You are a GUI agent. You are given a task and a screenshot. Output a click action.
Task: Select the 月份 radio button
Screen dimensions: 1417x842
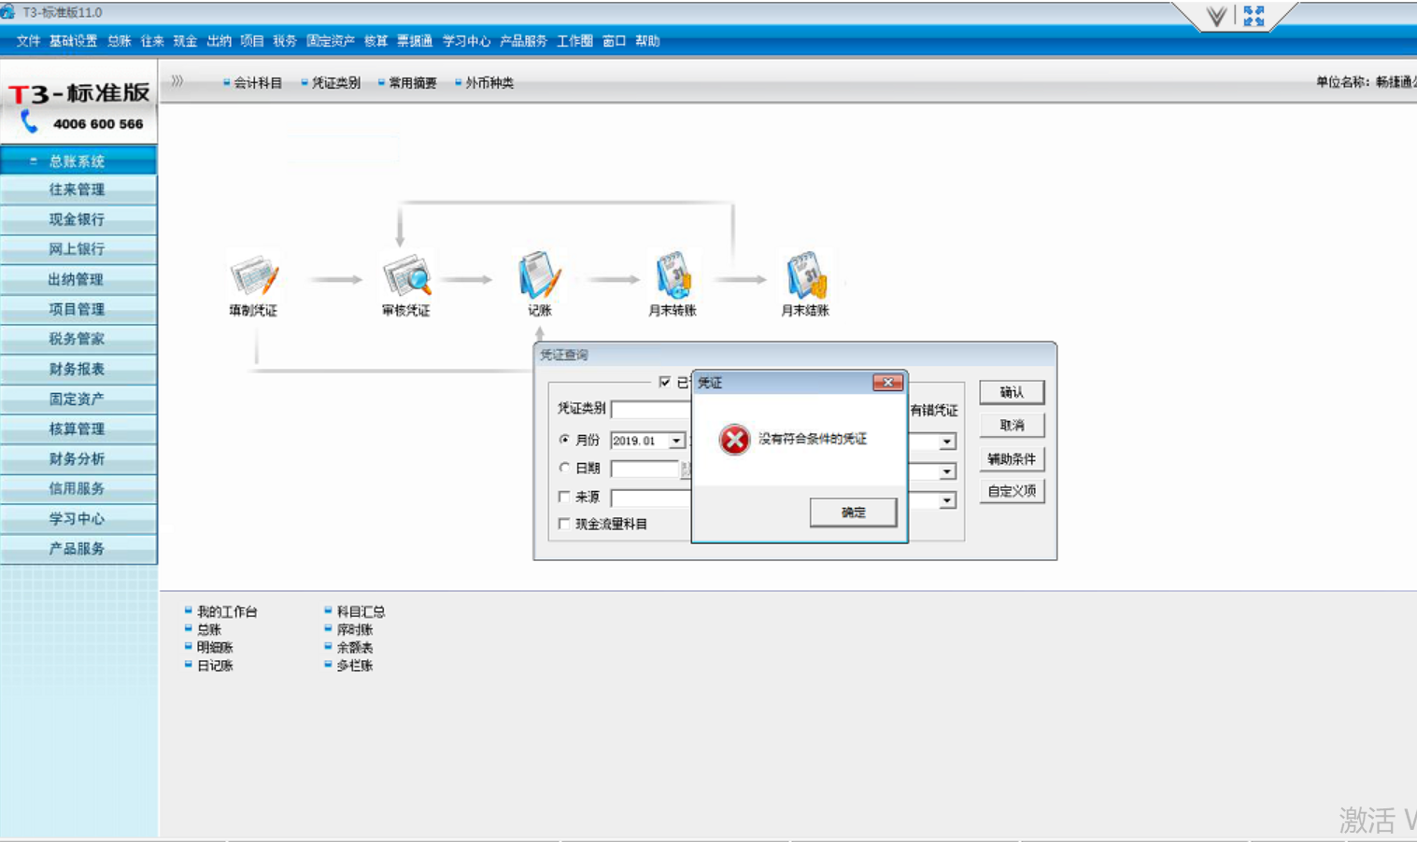564,440
